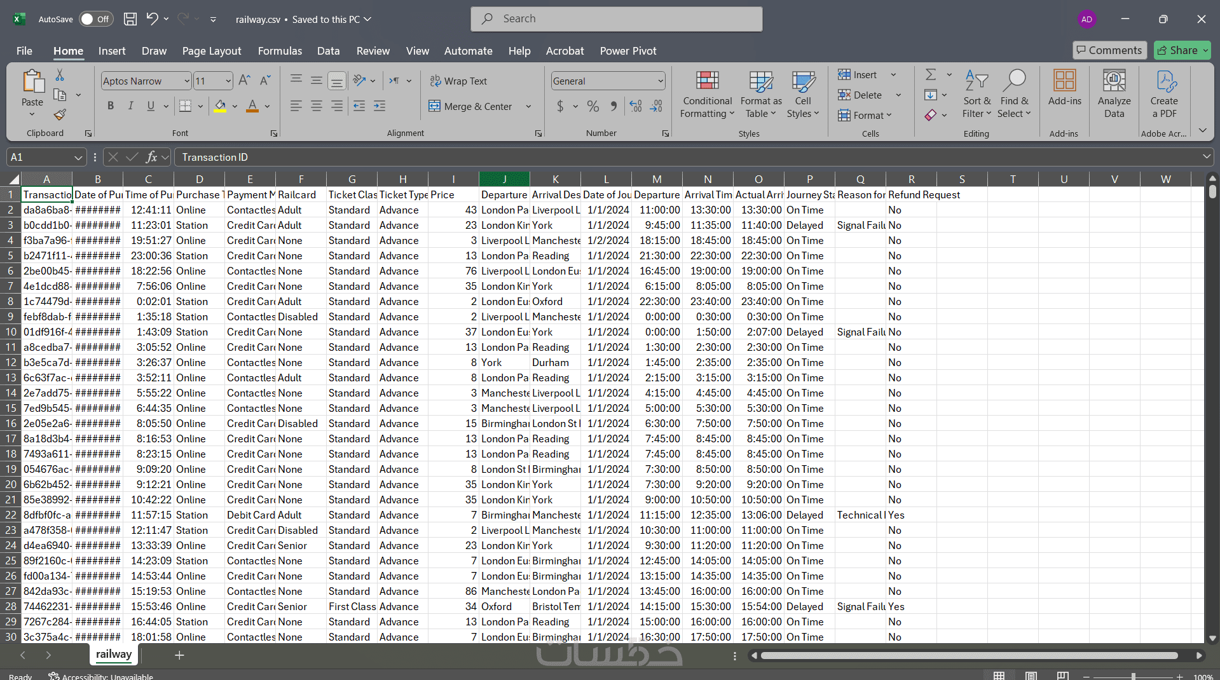The image size is (1220, 680).
Task: Click the Copy icon in Clipboard group
Action: [60, 95]
